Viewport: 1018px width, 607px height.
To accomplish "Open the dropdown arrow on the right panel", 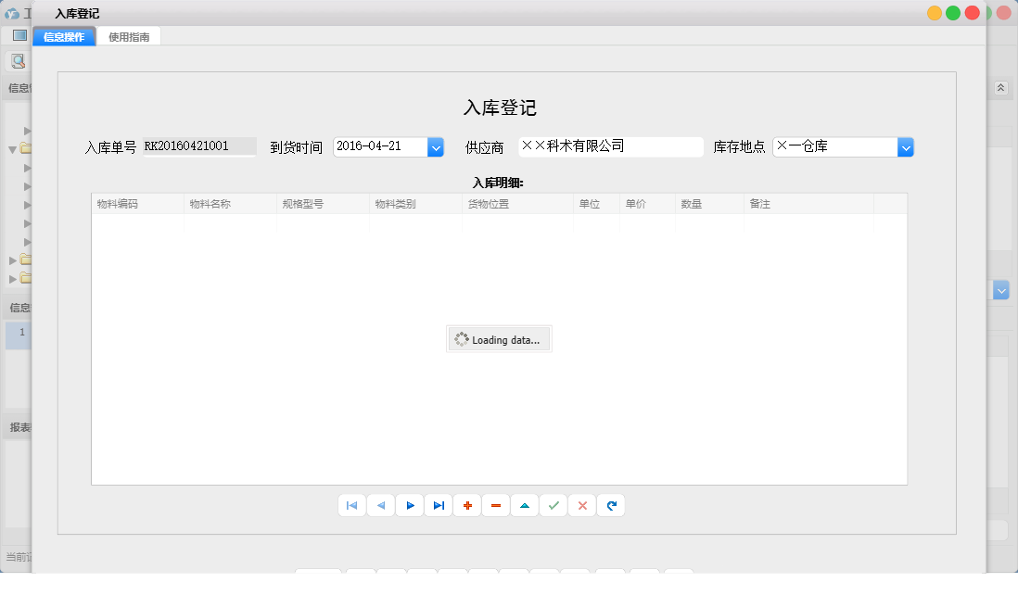I will click(1000, 290).
